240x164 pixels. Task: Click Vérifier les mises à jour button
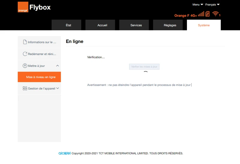pyautogui.click(x=144, y=67)
